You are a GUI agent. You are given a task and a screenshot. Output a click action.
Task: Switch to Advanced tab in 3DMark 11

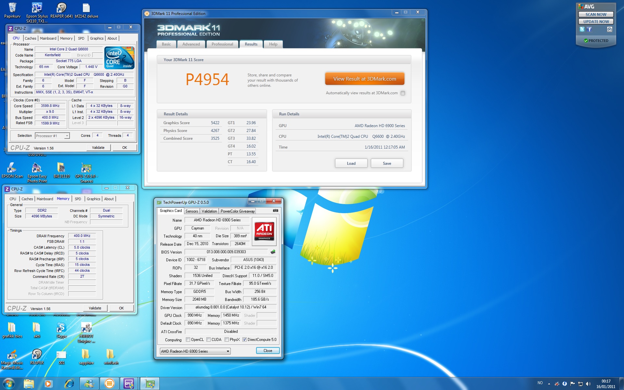pos(191,44)
